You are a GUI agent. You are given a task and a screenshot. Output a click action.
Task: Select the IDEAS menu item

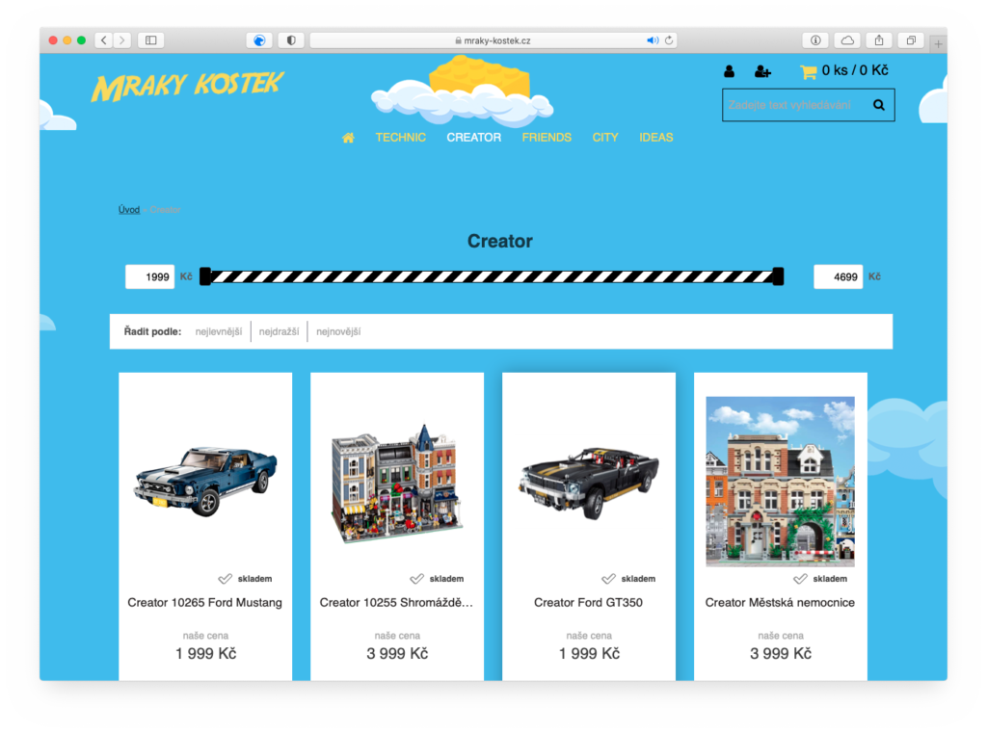655,138
